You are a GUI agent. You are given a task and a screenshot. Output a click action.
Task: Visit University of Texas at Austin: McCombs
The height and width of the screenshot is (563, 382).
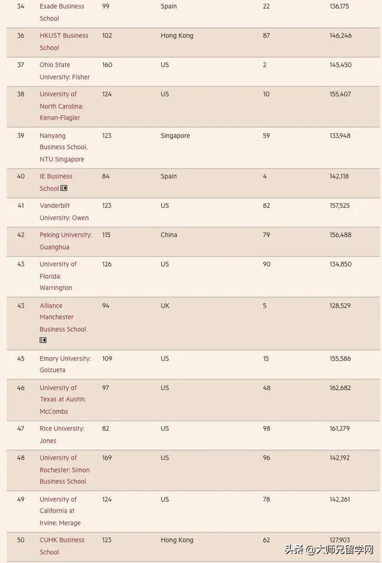(62, 399)
